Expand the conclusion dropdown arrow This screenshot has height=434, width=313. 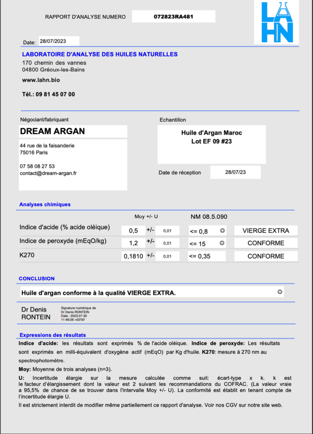(280, 292)
